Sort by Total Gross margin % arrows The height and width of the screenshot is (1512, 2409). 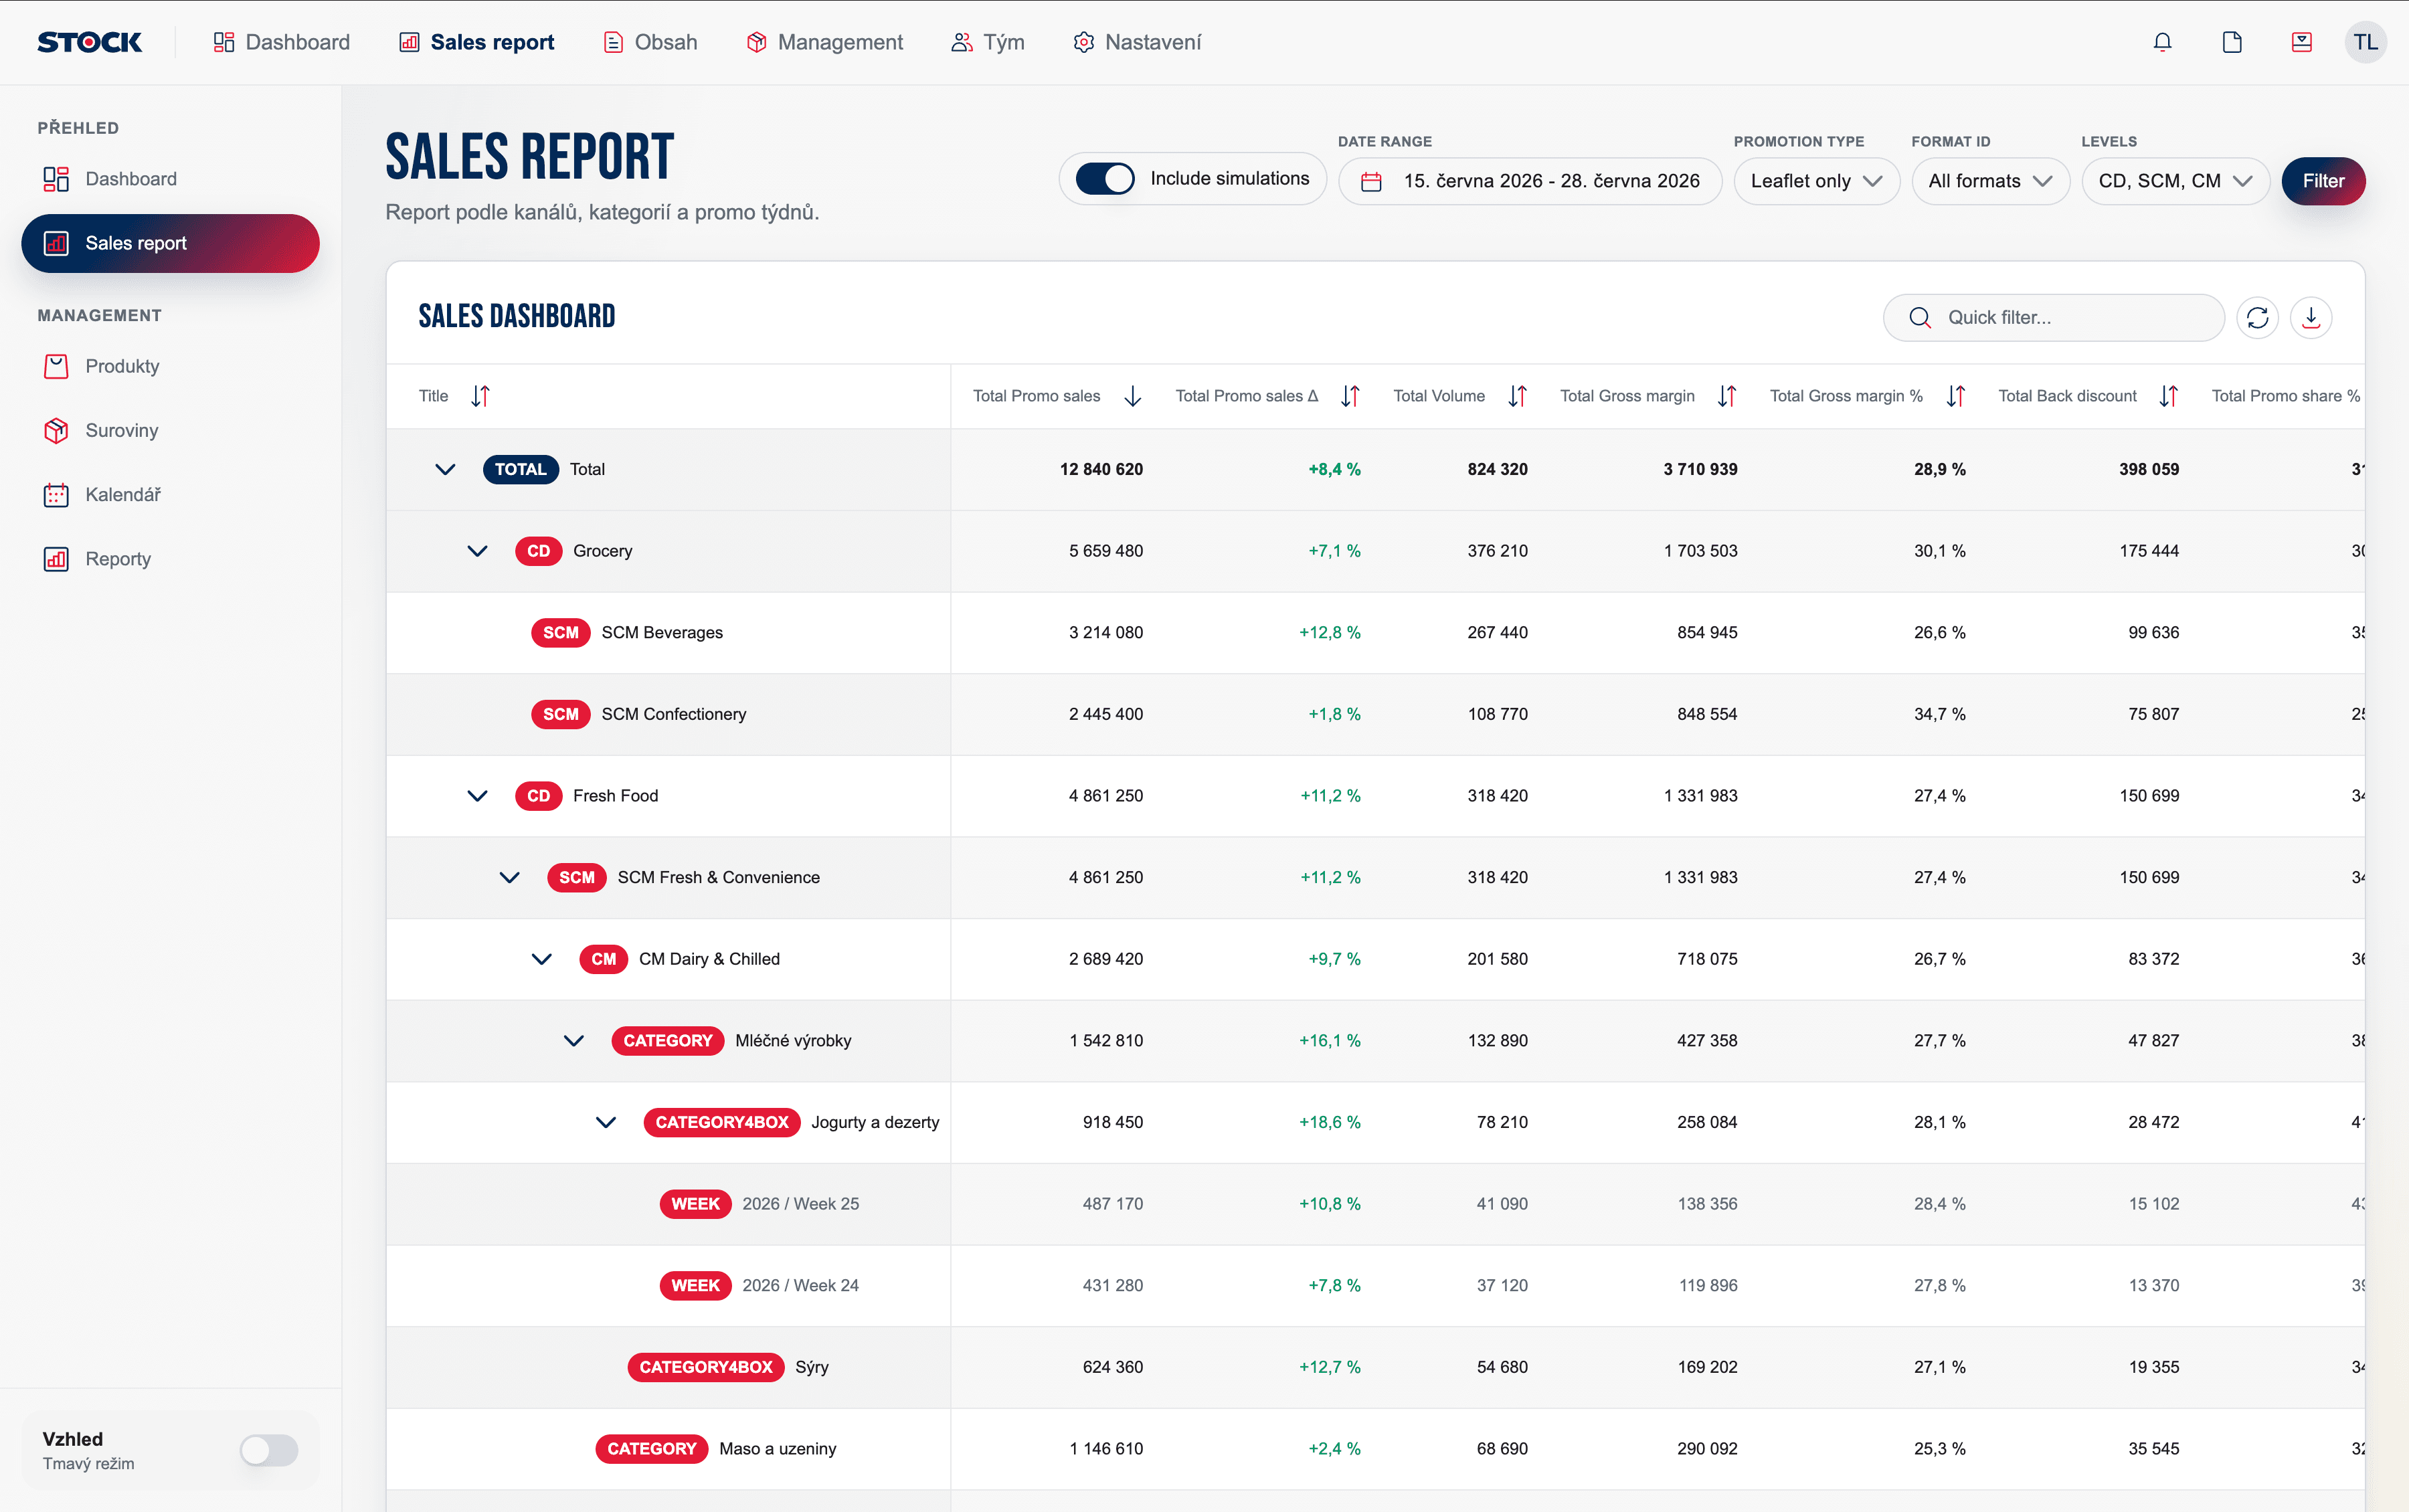coord(1955,396)
